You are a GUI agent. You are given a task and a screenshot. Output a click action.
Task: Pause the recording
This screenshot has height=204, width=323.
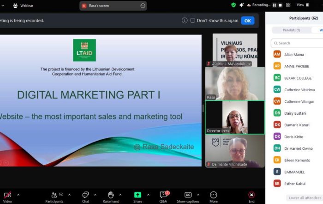click(x=274, y=5)
